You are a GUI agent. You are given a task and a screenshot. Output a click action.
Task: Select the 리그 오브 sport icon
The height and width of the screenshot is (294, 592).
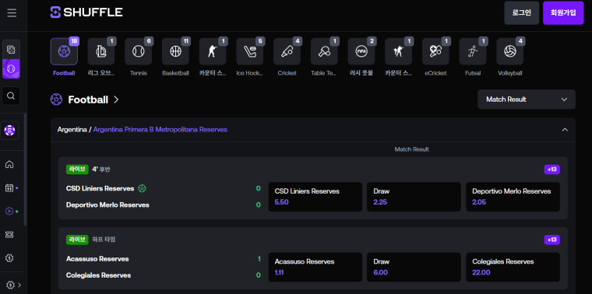[x=101, y=51]
